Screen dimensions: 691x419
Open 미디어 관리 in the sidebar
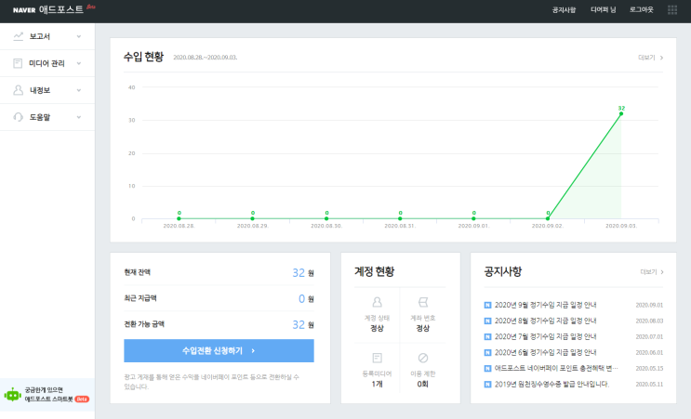click(x=47, y=63)
